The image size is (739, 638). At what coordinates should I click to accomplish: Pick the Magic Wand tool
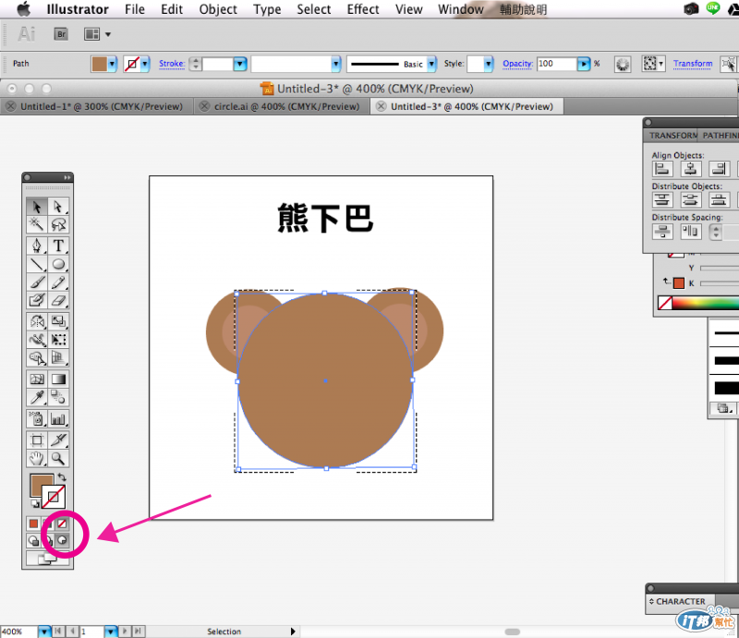click(x=37, y=225)
